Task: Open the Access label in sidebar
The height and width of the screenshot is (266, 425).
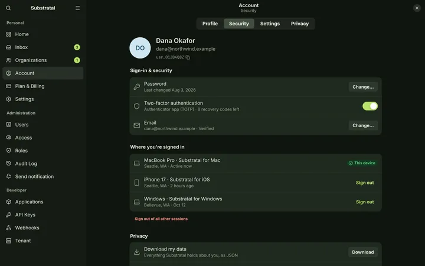Action: (x=23, y=138)
